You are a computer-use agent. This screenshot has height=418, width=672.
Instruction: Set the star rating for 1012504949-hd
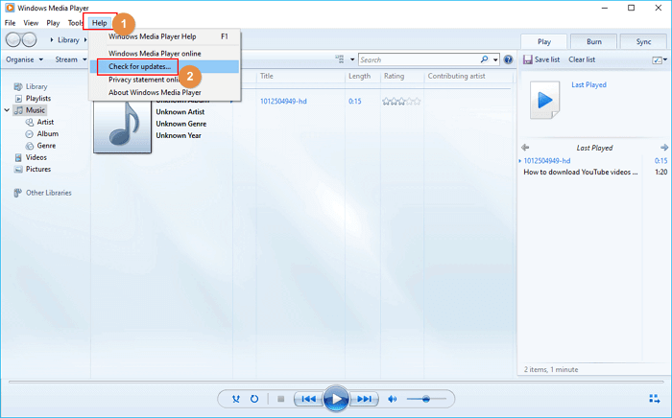pos(401,102)
